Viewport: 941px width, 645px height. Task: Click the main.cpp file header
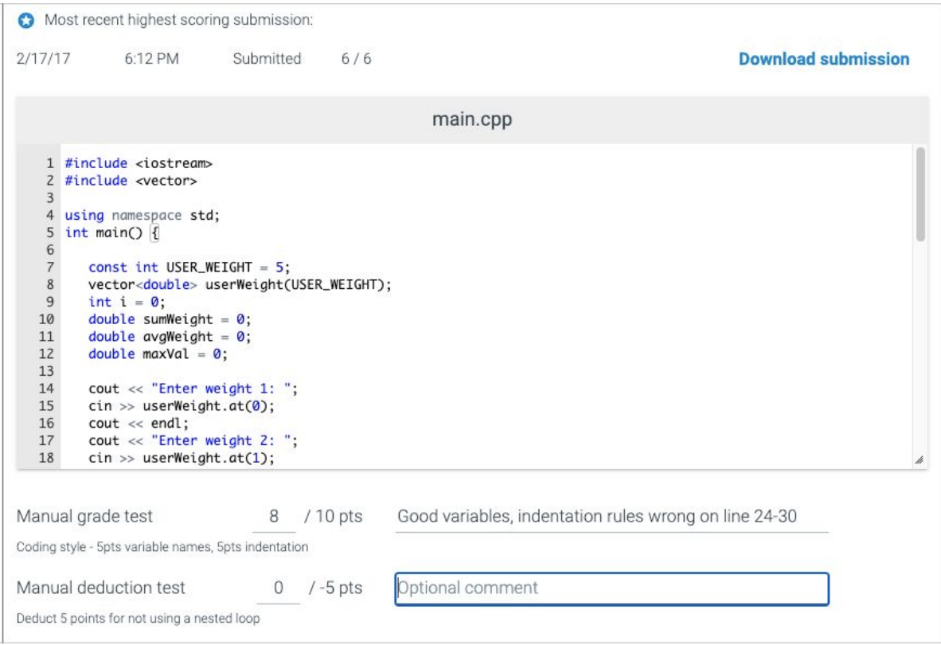point(471,119)
